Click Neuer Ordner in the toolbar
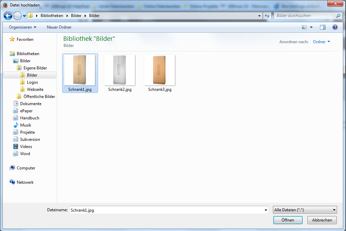Screen dimensions: 346x231 tap(59, 27)
